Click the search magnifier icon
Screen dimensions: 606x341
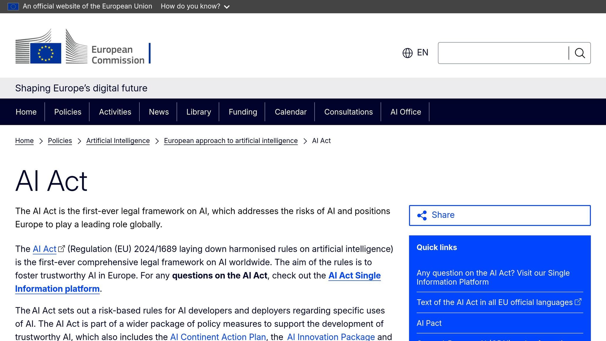pyautogui.click(x=580, y=53)
